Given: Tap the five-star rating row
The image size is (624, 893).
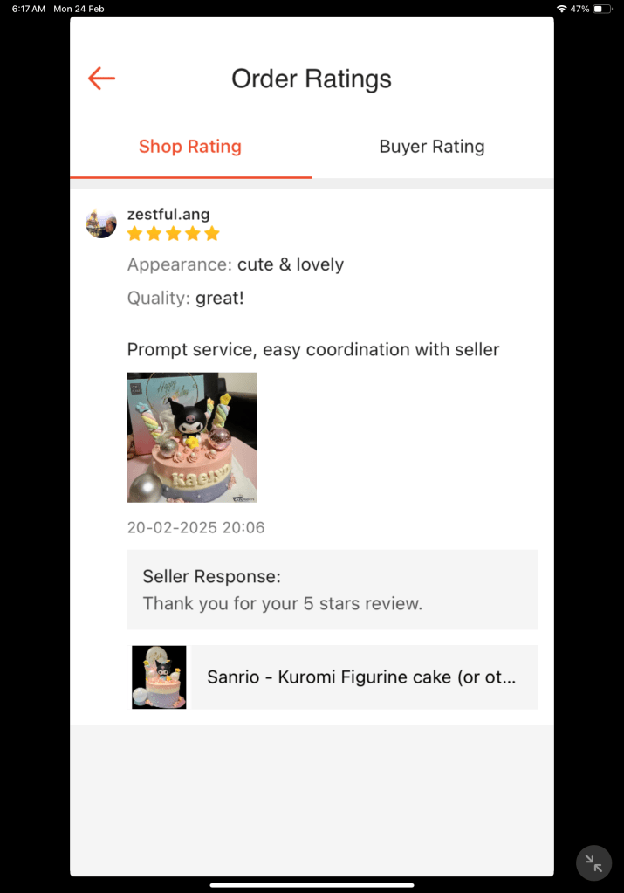Looking at the screenshot, I should point(173,233).
